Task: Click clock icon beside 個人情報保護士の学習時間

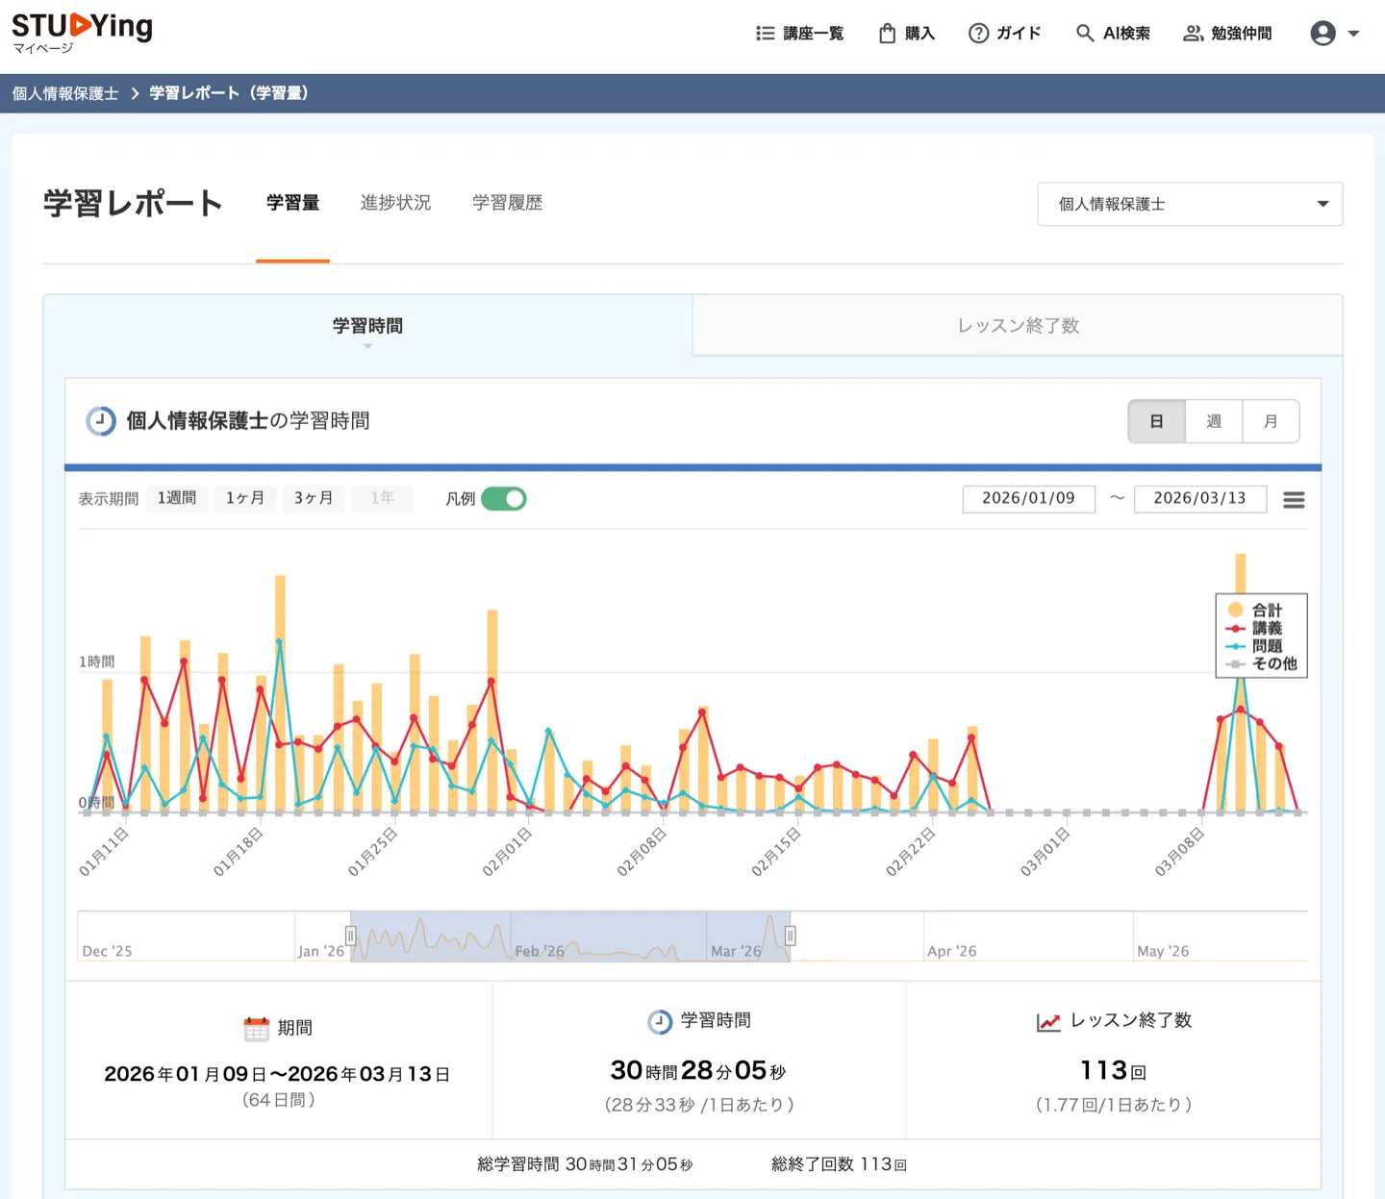Action: point(101,421)
